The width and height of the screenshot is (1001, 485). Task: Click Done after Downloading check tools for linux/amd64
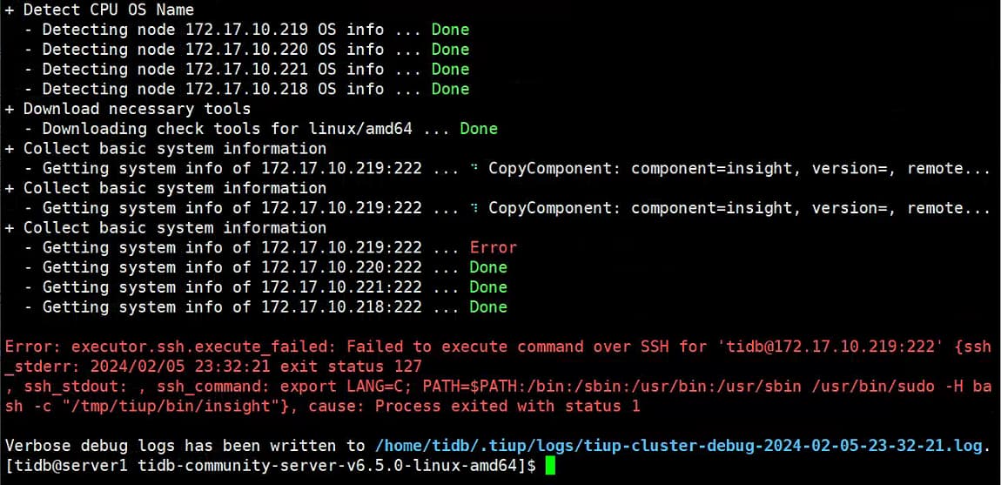tap(479, 129)
